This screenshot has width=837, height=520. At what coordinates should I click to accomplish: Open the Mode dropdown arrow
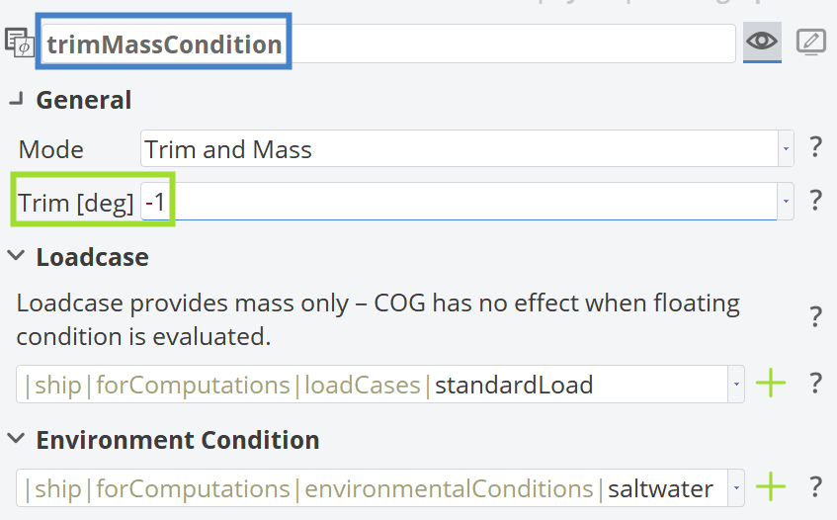(x=786, y=149)
